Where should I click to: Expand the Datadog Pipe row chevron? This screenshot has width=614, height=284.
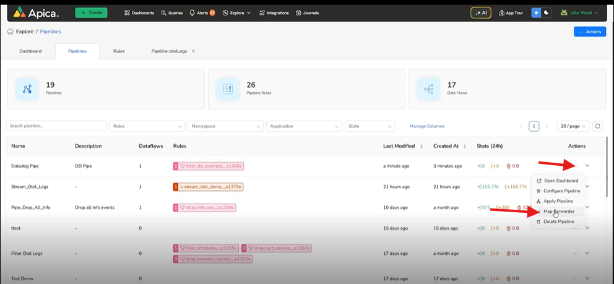pyautogui.click(x=587, y=166)
